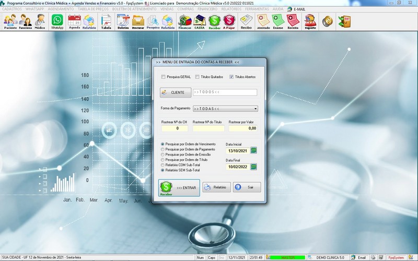Open the Atestado toolbar icon
Image resolution: width=418 pixels, height=261 pixels.
(263, 21)
